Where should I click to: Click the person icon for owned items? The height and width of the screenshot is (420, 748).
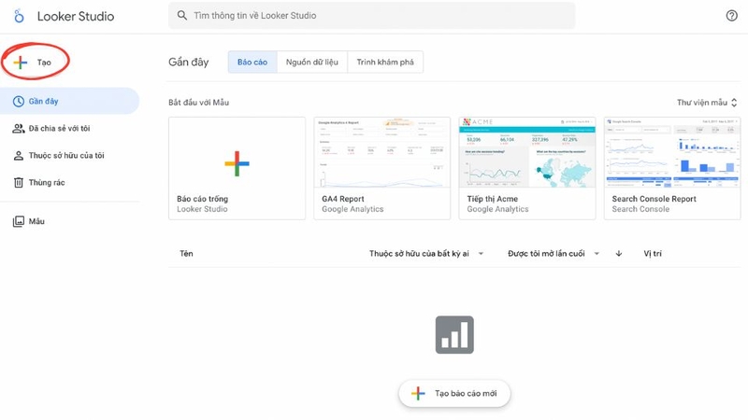pos(18,155)
